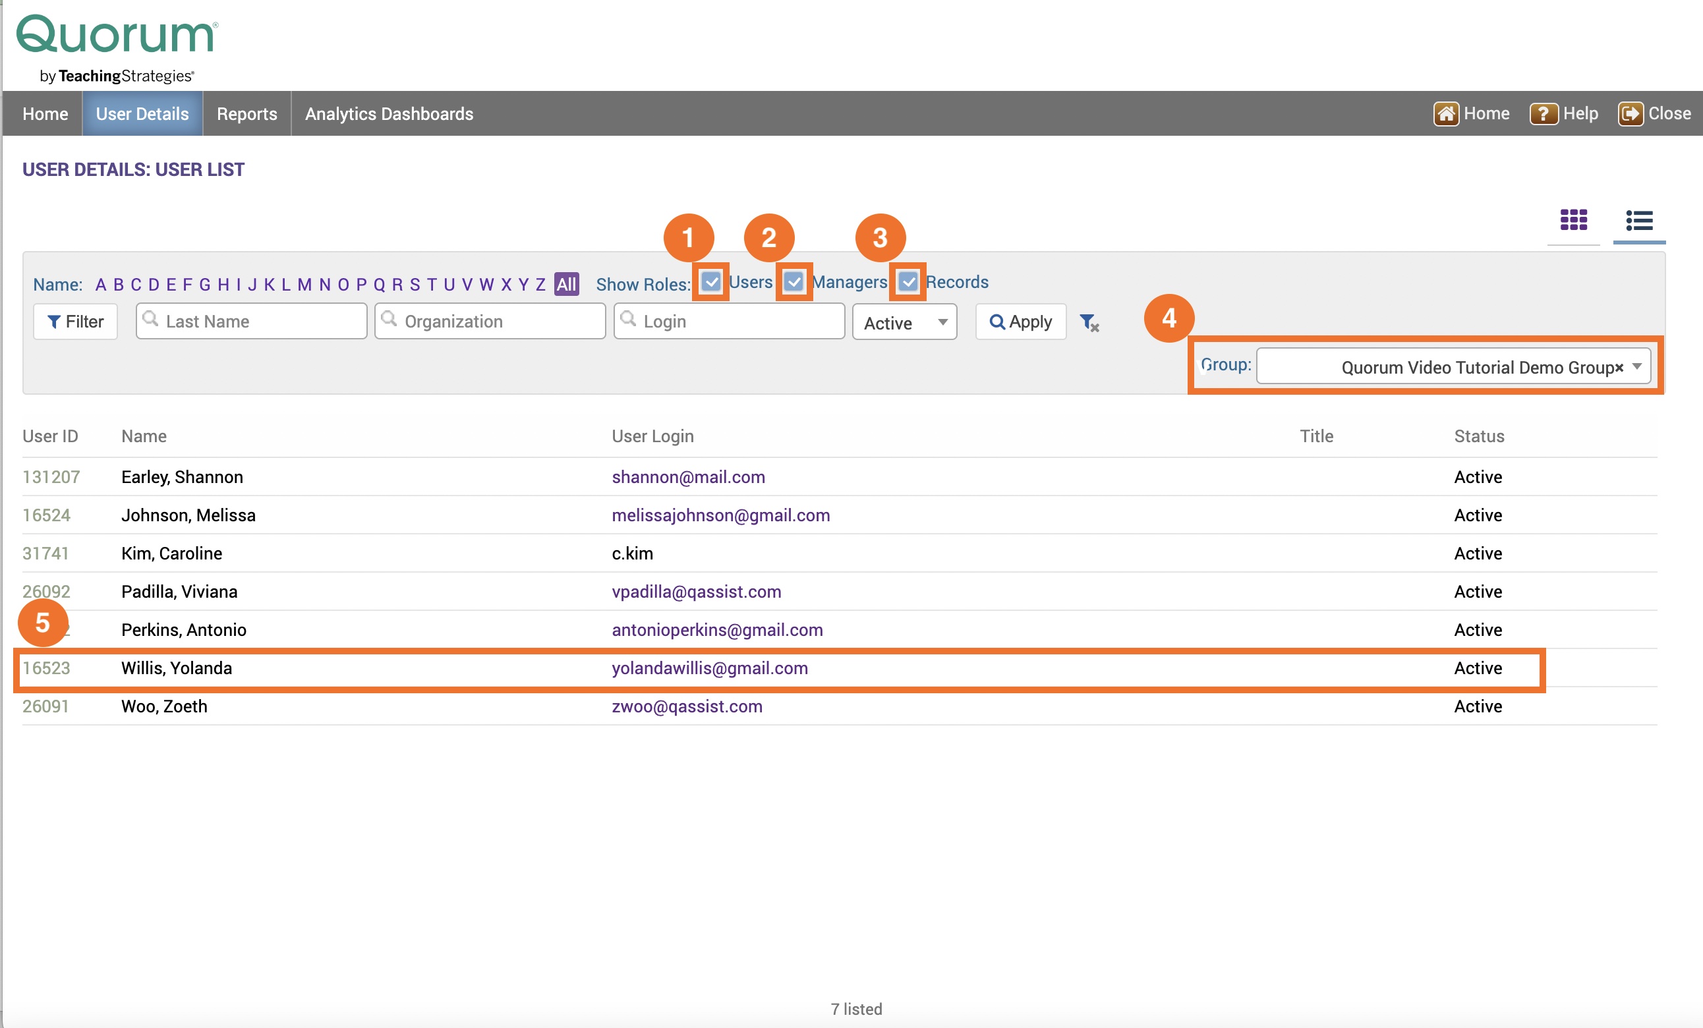Click the Home house icon top right
Image resolution: width=1703 pixels, height=1028 pixels.
[1445, 114]
